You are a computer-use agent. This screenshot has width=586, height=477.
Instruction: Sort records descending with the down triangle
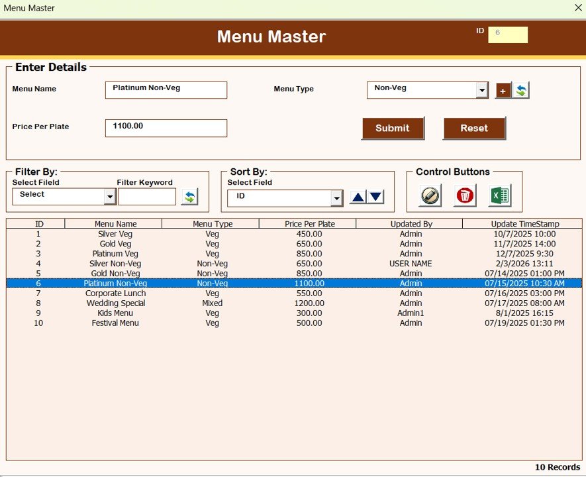point(375,196)
